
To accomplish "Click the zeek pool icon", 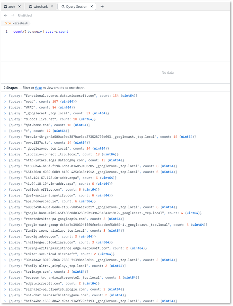I will [x=5, y=6].
